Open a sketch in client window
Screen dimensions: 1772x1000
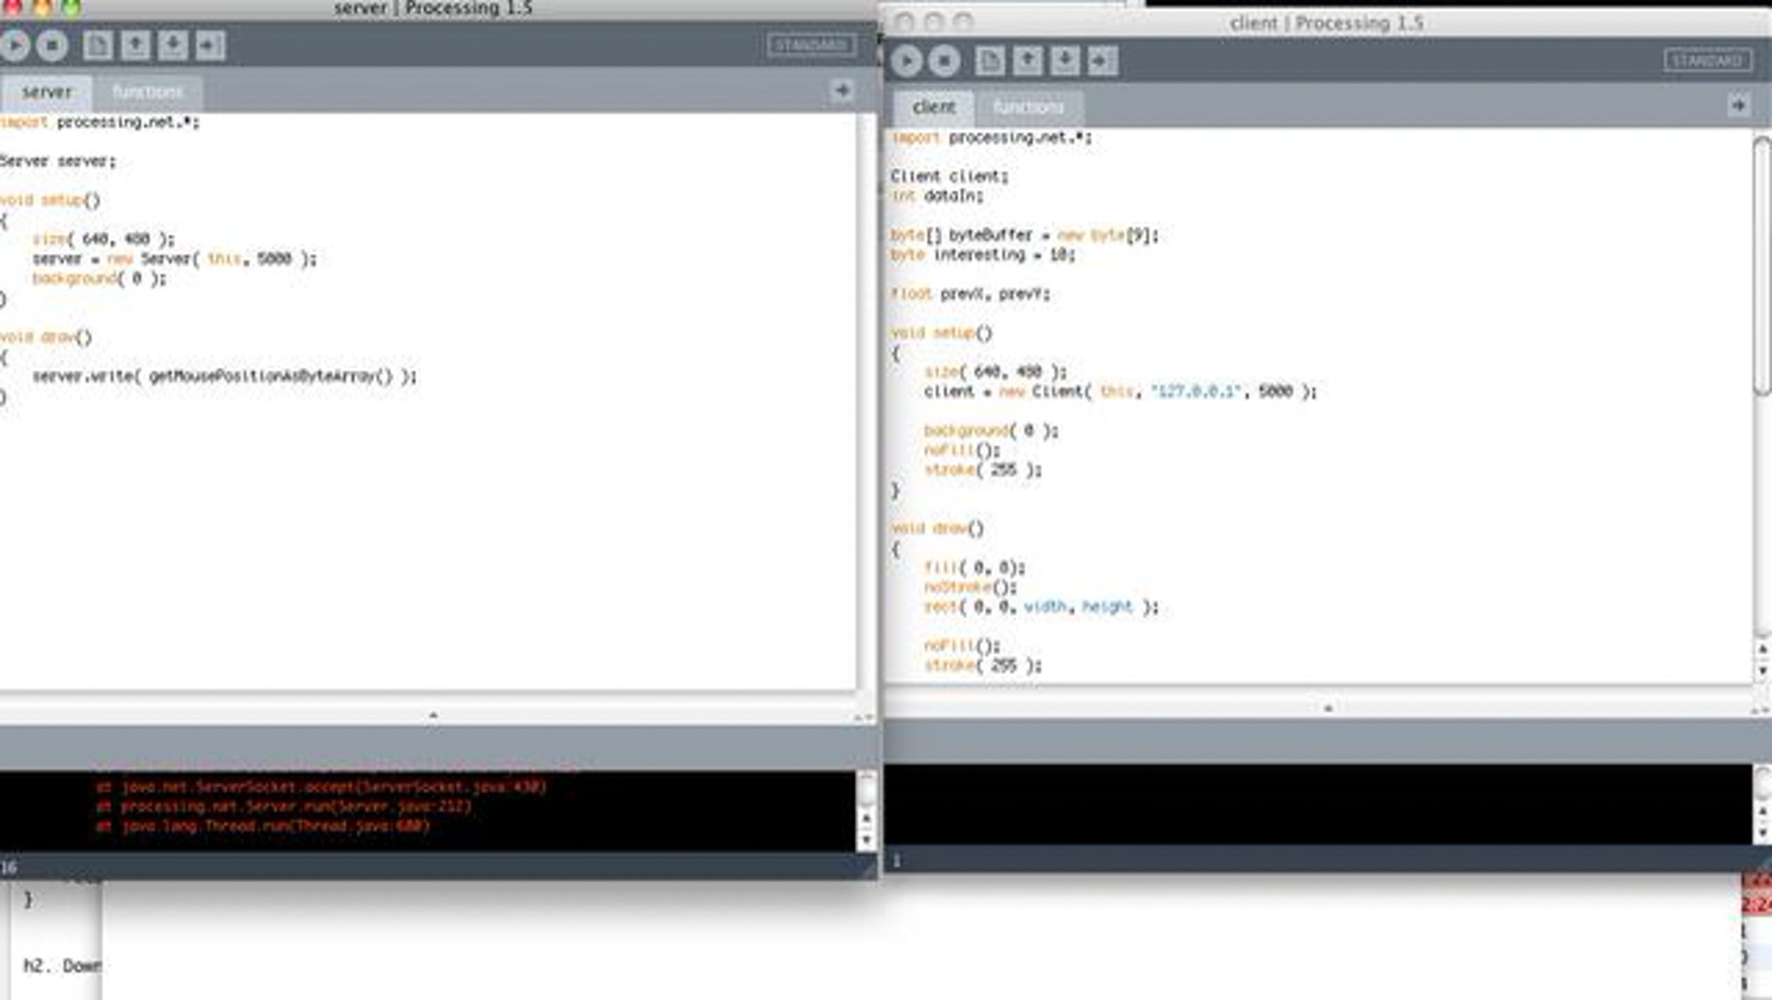pyautogui.click(x=1028, y=61)
